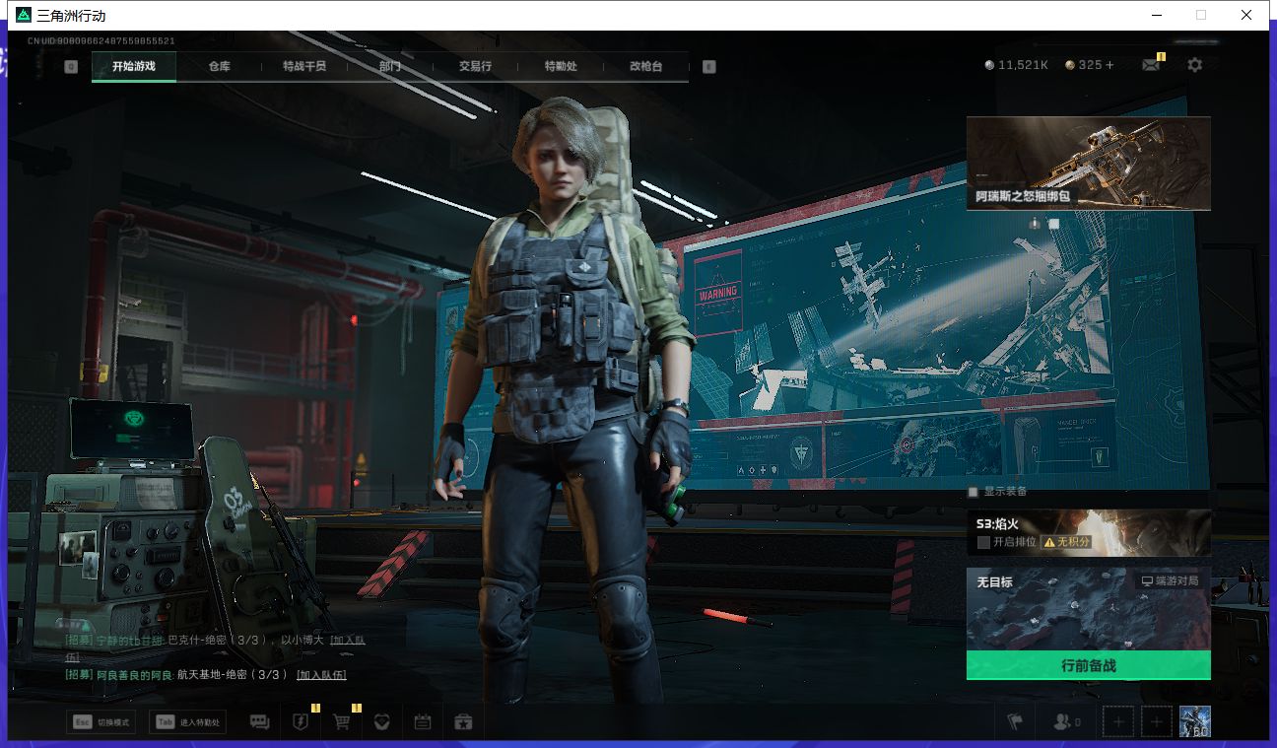The image size is (1277, 748).
Task: Open the lightning shield icon in bottom bar
Action: 302,722
